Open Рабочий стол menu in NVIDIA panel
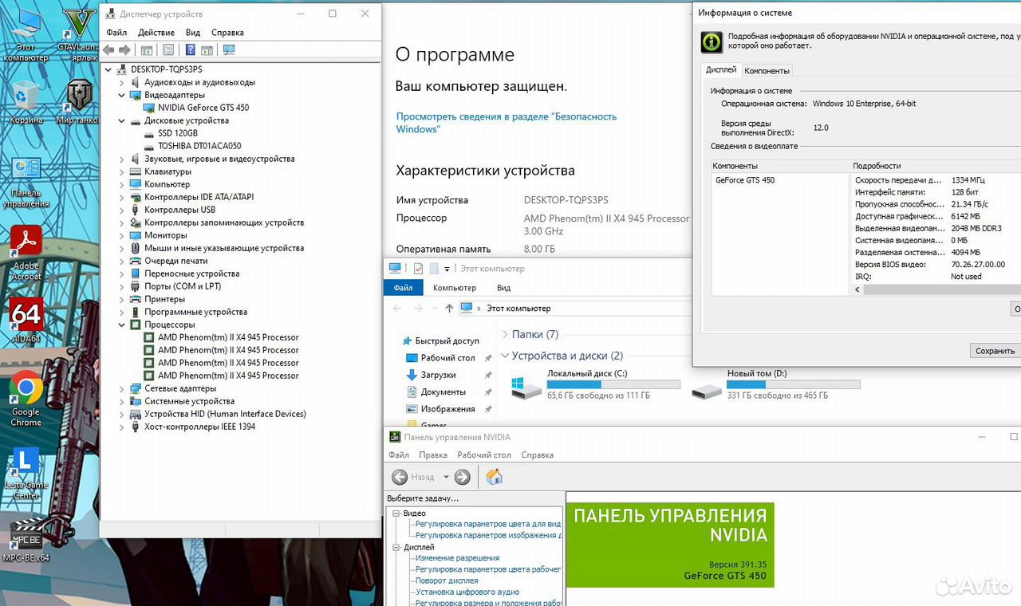Viewport: 1021px width, 606px height. (x=484, y=455)
